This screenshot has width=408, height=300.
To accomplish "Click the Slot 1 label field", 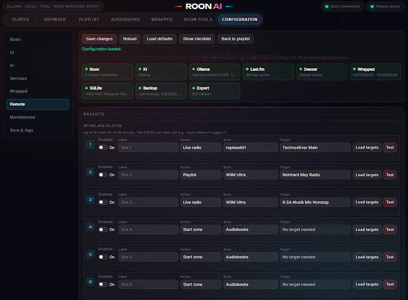I will tap(148, 148).
